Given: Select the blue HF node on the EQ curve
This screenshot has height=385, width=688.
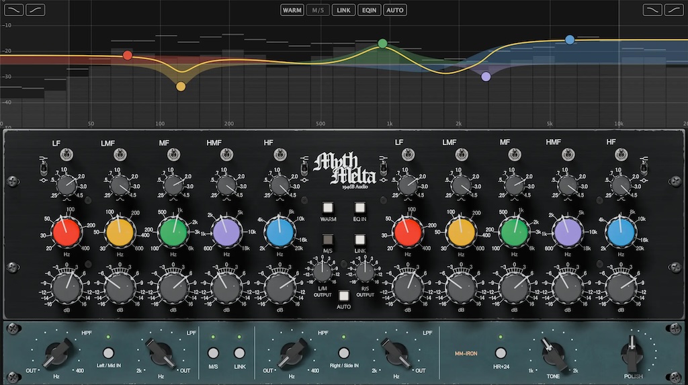Looking at the screenshot, I should click(570, 40).
